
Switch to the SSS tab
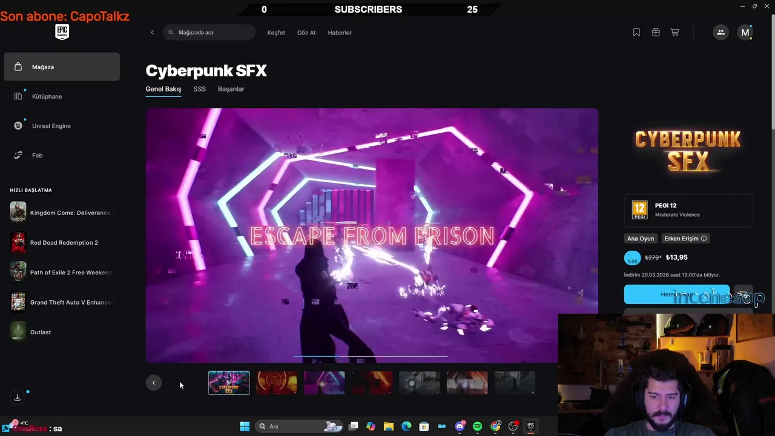pos(200,89)
